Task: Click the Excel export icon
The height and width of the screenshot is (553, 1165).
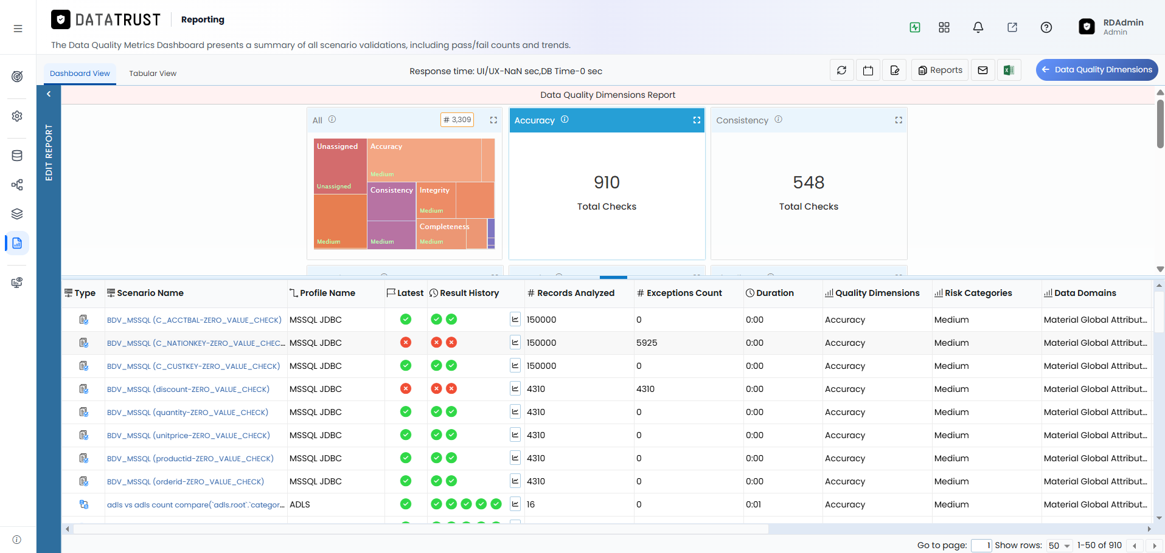Action: pyautogui.click(x=1009, y=70)
